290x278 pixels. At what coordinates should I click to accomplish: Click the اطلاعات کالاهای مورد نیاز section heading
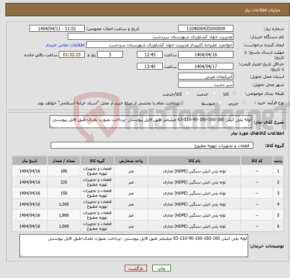(257, 133)
